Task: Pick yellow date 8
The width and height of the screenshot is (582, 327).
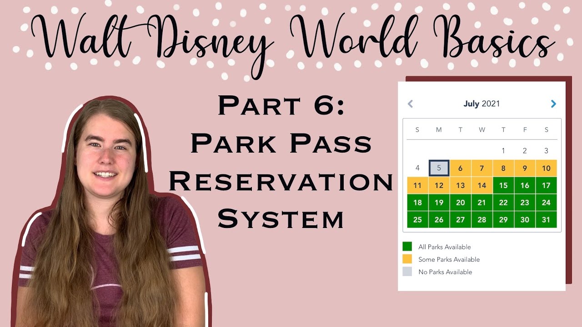Action: pyautogui.click(x=503, y=168)
